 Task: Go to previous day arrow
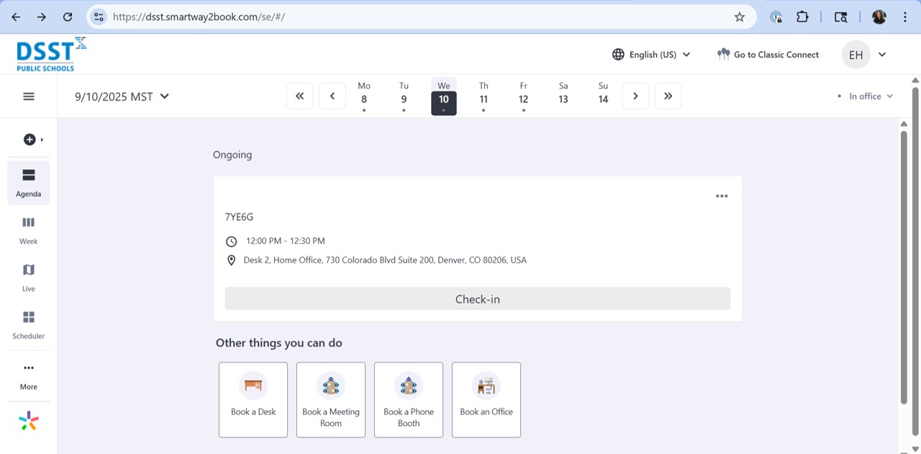(332, 96)
